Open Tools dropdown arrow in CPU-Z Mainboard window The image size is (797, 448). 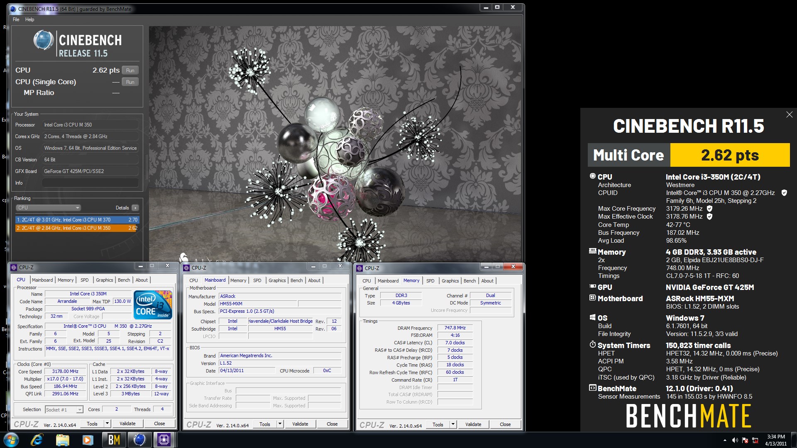pyautogui.click(x=280, y=424)
